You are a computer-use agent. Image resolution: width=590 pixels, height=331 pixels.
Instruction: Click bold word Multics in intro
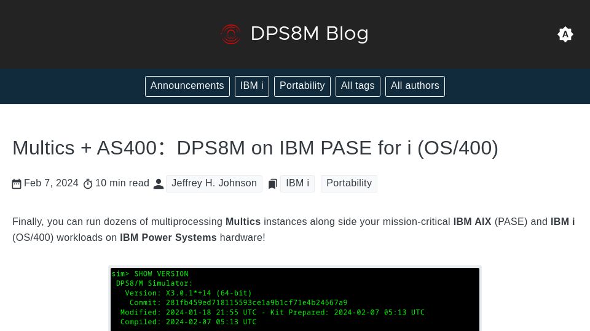coord(243,222)
